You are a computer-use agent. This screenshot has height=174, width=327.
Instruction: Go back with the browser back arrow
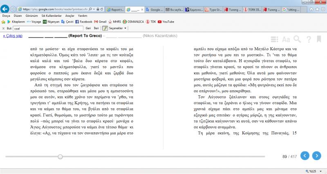coord(4,9)
